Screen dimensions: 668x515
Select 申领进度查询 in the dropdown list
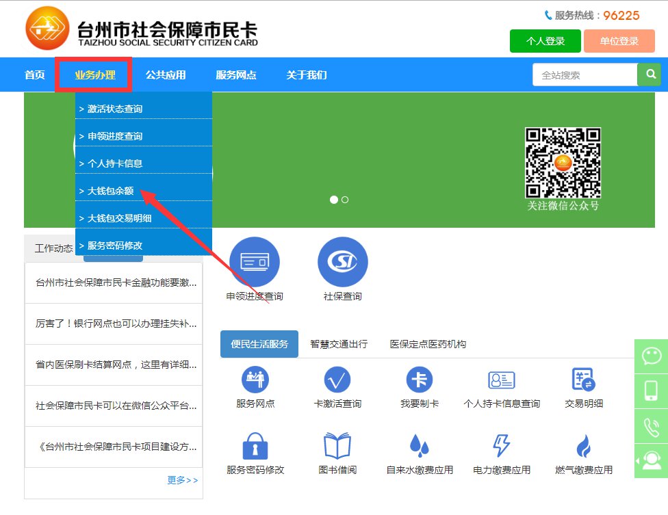tap(114, 137)
